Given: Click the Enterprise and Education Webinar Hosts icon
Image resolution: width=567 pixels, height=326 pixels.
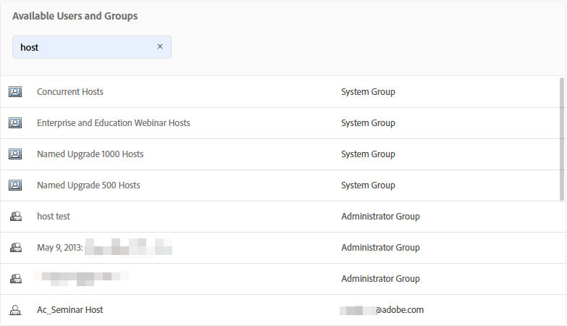Looking at the screenshot, I should tap(14, 123).
